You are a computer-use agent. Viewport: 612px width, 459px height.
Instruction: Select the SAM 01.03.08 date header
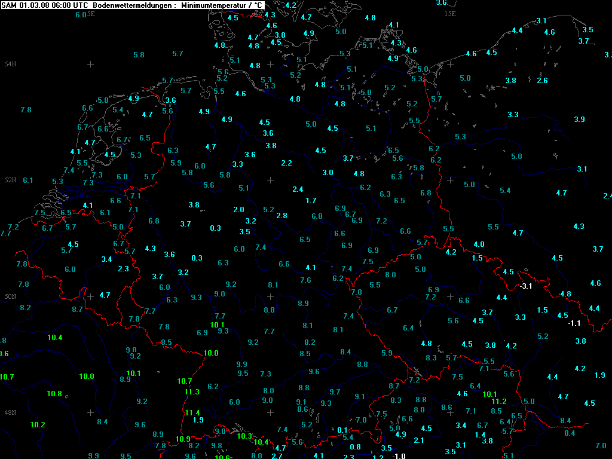coord(30,5)
